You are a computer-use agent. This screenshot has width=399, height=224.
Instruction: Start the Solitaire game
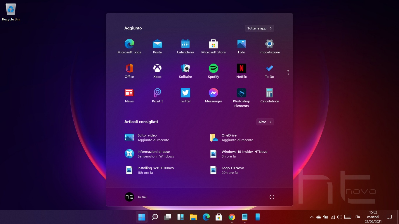(x=185, y=71)
